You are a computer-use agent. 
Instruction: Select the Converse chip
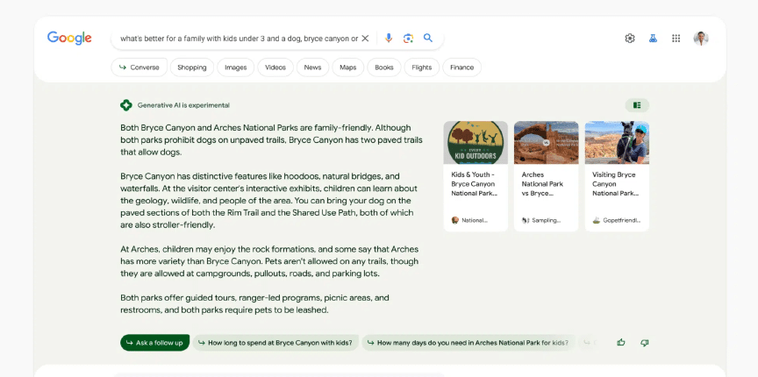point(139,68)
